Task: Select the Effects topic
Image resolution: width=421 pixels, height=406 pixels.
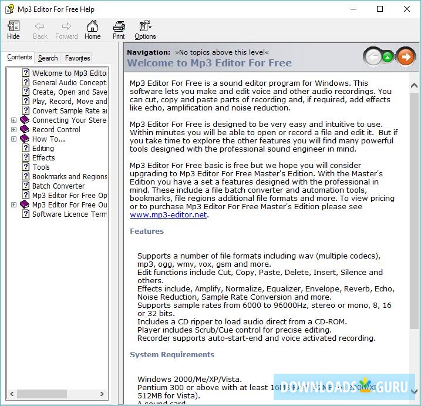Action: 43,157
